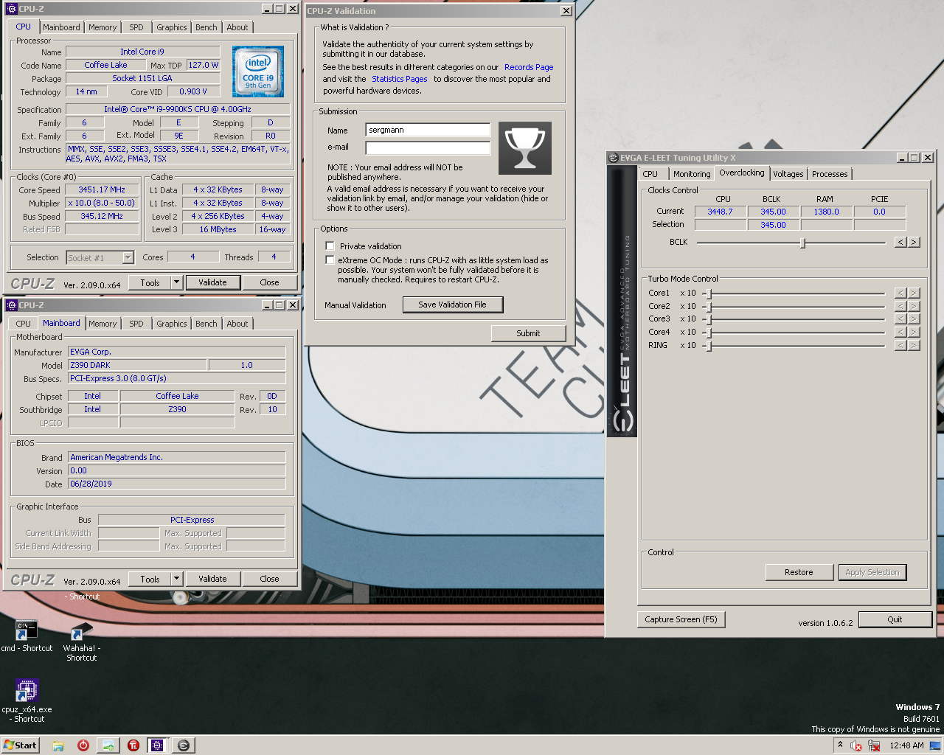Decrease BCLK with left arrow button

click(900, 242)
